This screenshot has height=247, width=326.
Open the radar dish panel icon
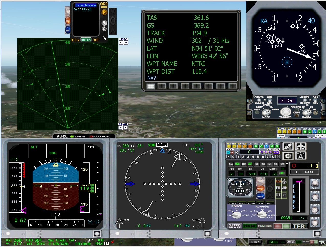point(288,147)
